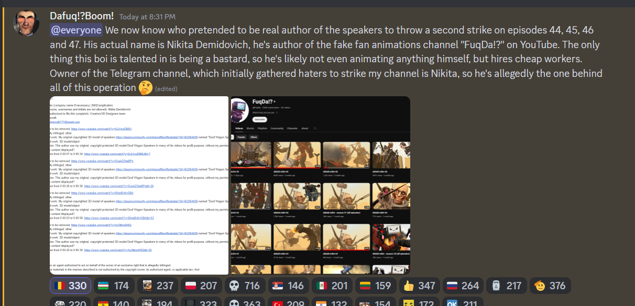Add the Turkey flag reaction showing 209
635x306 pixels.
(x=289, y=302)
